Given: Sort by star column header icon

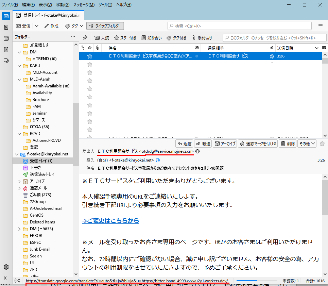Looking at the screenshot, I should click(90, 48).
